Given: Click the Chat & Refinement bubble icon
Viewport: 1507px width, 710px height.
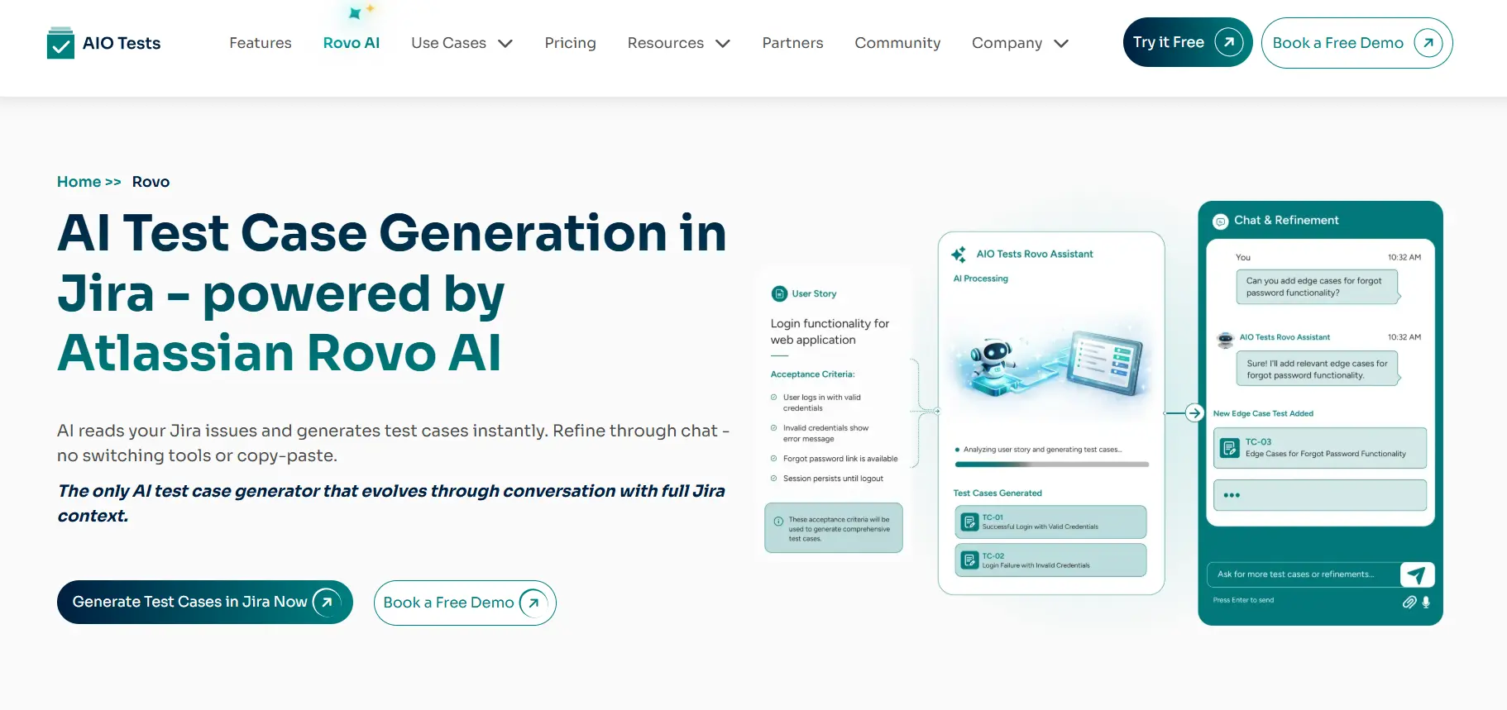Looking at the screenshot, I should pyautogui.click(x=1221, y=222).
